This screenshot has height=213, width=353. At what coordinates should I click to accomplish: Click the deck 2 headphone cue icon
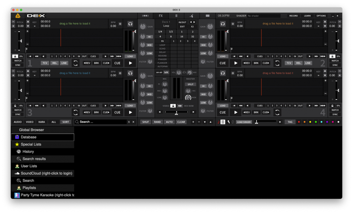[223, 24]
